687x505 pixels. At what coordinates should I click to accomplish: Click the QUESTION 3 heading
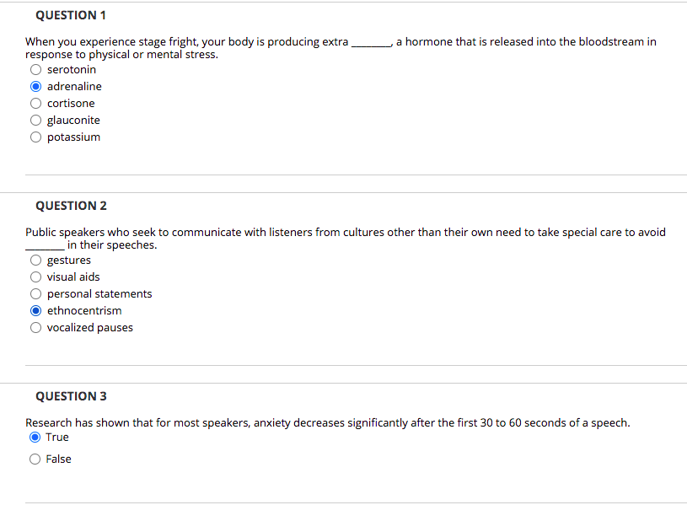point(70,395)
